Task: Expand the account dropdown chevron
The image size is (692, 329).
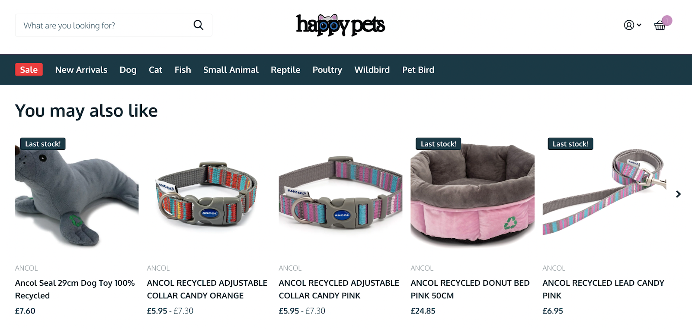Action: 639,25
